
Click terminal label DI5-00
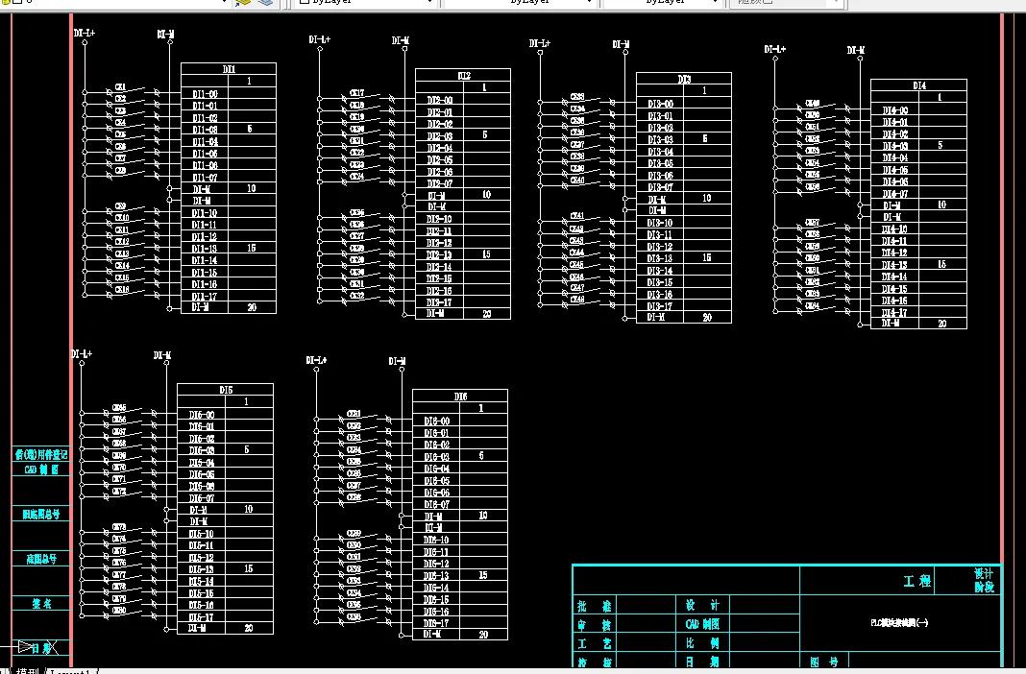pos(202,415)
